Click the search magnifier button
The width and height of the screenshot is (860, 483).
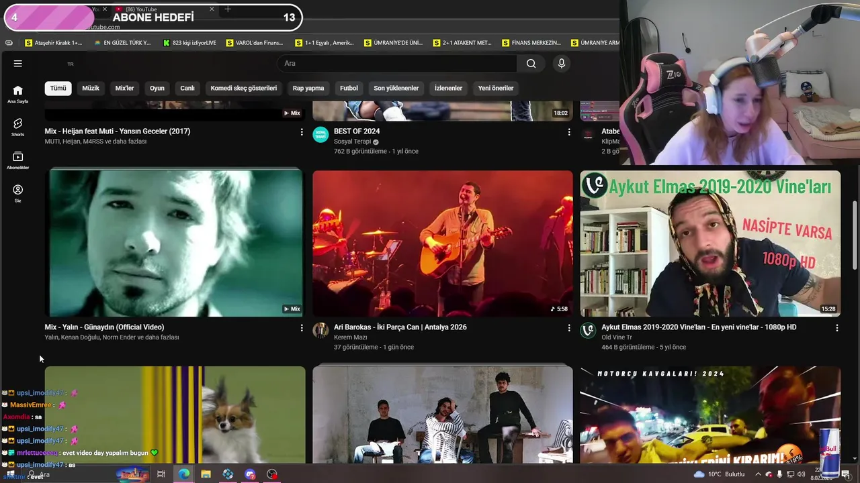coord(531,64)
